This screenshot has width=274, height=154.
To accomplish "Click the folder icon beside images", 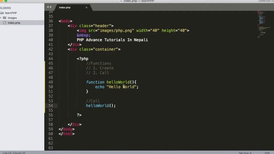I will tap(5, 18).
